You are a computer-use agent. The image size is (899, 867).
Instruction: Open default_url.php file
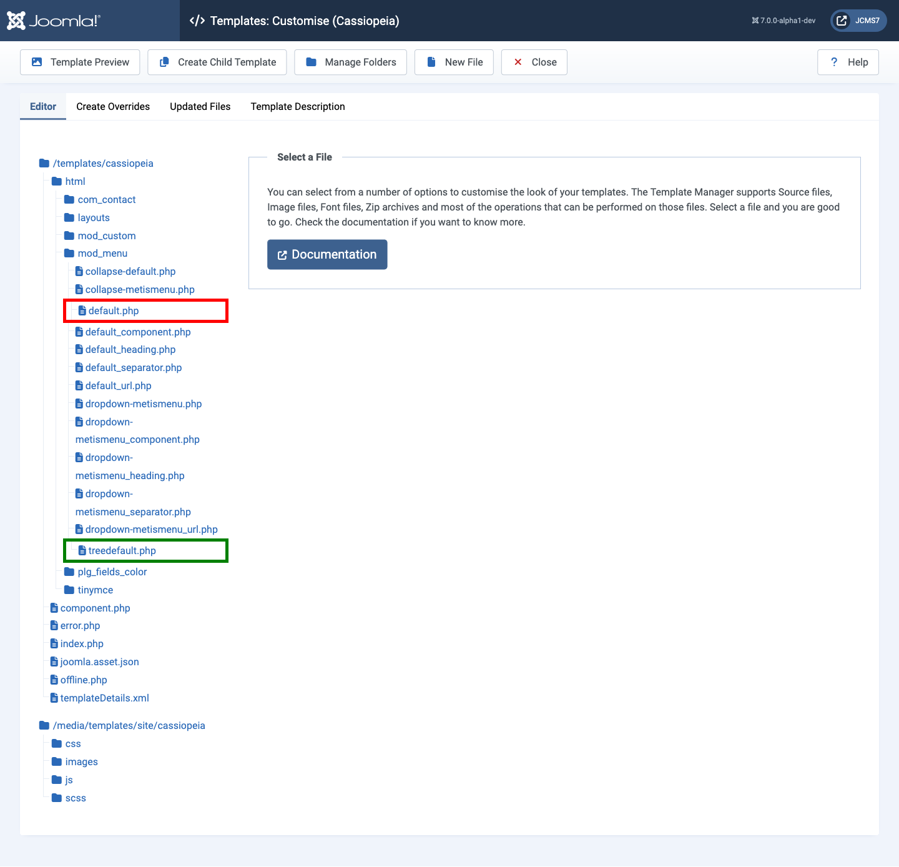tap(113, 386)
